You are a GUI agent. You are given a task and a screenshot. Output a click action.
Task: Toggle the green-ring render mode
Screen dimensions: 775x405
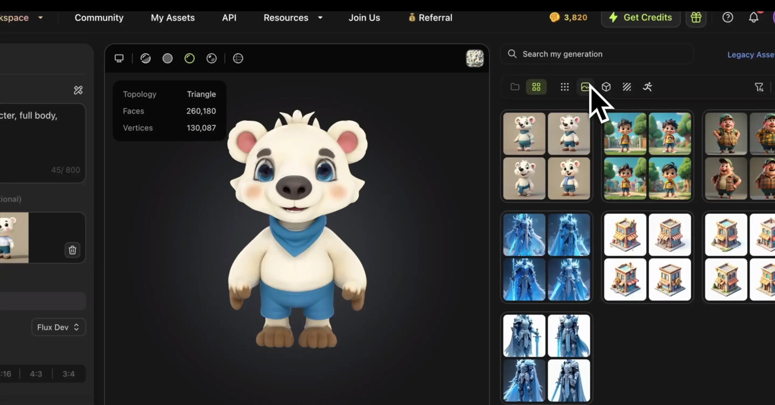pyautogui.click(x=190, y=58)
